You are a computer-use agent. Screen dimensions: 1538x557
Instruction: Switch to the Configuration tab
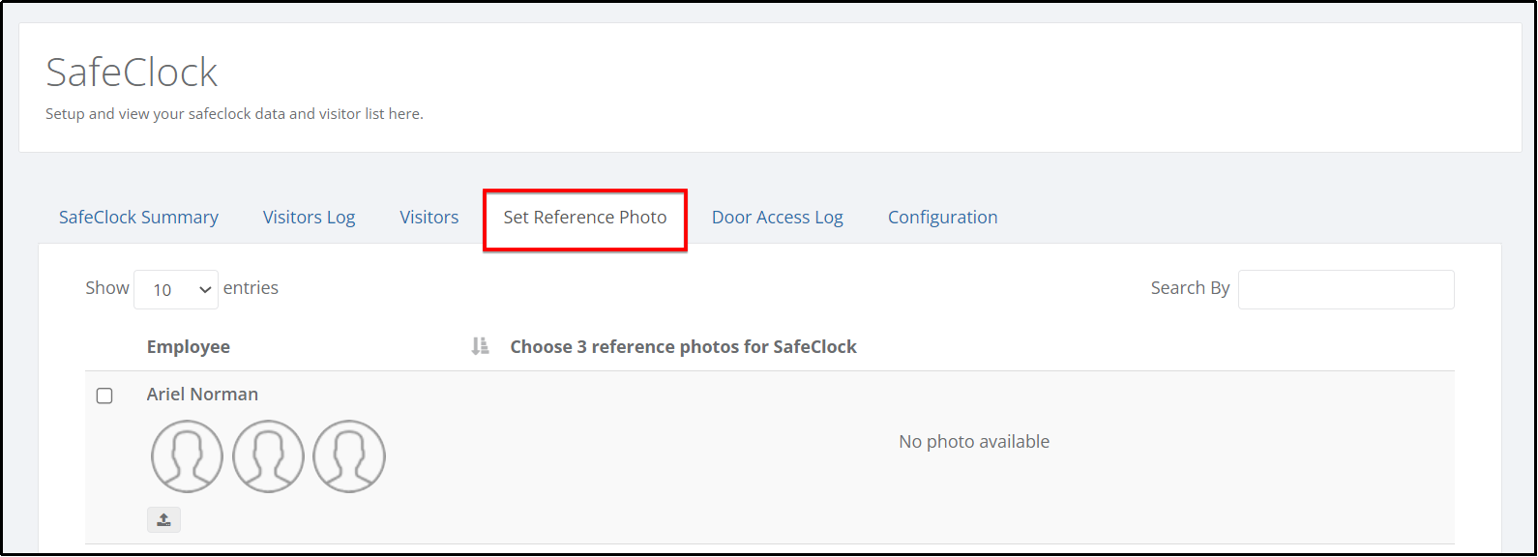point(943,218)
